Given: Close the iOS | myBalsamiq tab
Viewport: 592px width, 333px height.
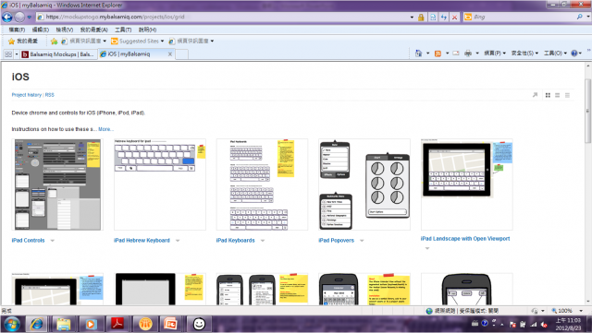Looking at the screenshot, I should (170, 54).
